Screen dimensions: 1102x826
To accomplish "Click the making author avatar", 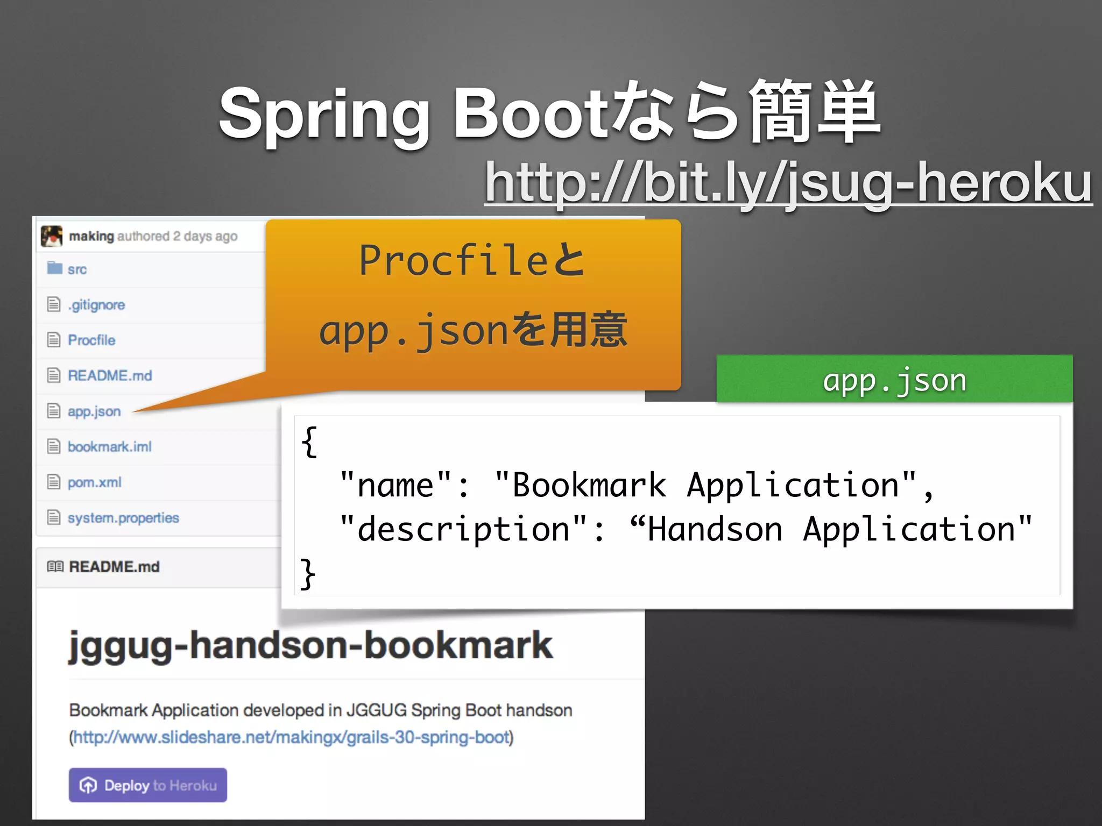I will pyautogui.click(x=52, y=236).
